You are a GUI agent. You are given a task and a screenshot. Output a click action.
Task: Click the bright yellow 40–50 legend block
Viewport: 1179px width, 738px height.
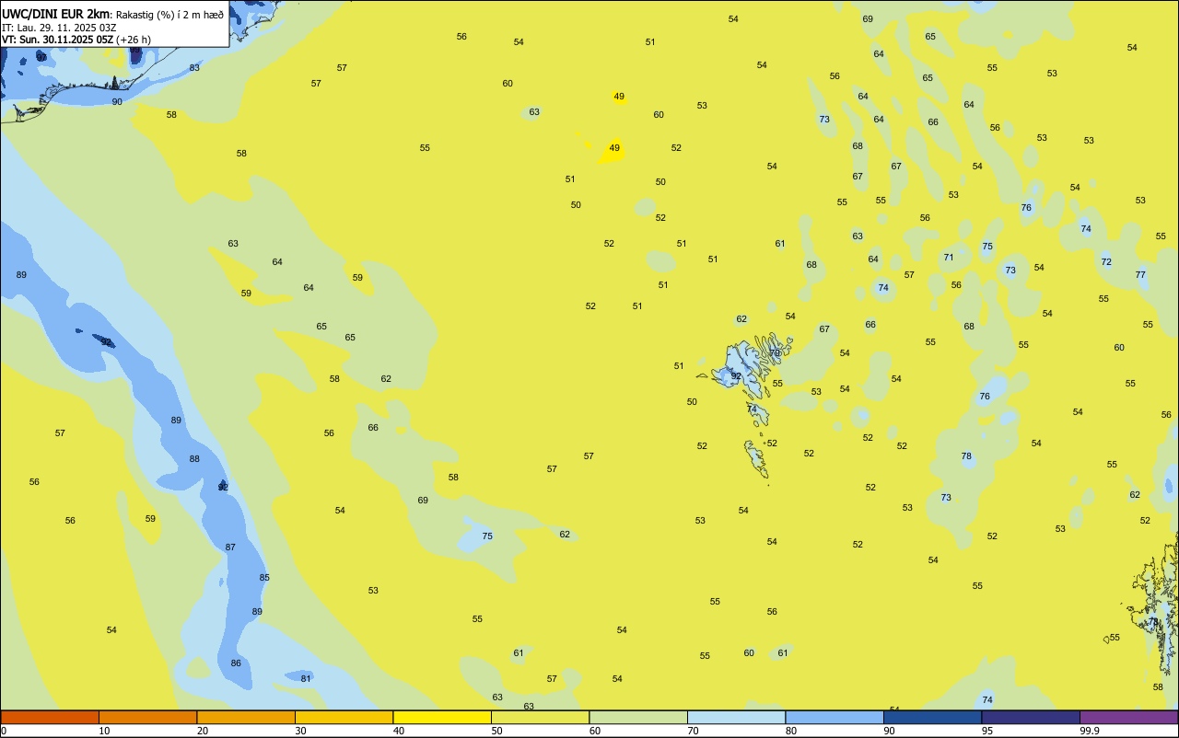pyautogui.click(x=442, y=717)
